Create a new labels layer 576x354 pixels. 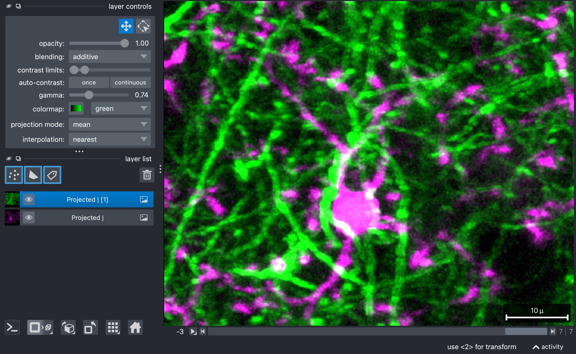coord(52,175)
